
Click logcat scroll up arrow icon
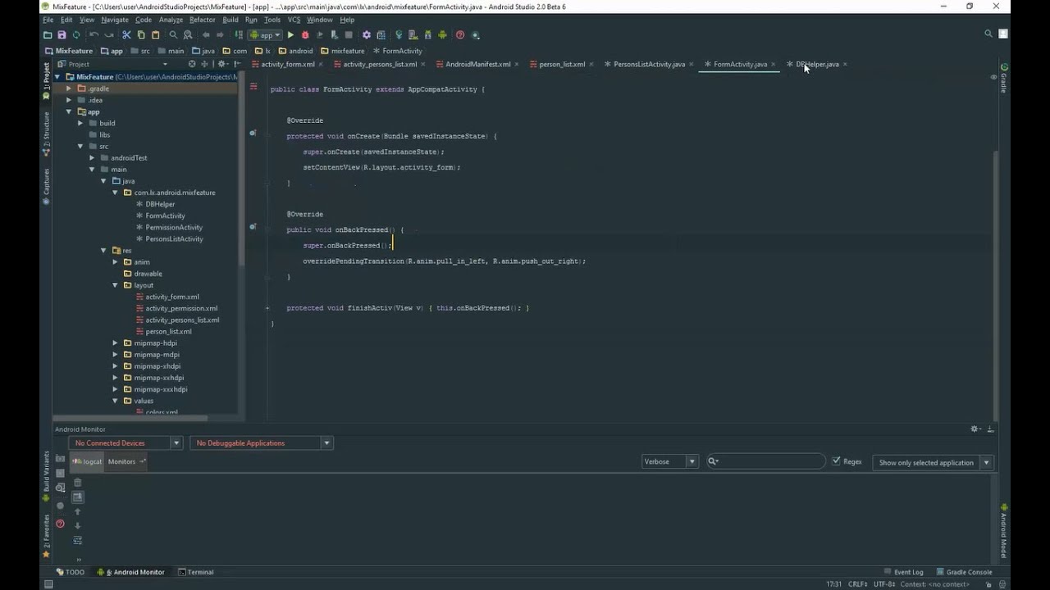[x=78, y=511]
